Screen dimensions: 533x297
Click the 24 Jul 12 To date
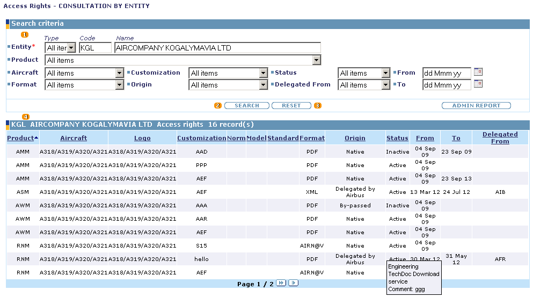pos(456,192)
